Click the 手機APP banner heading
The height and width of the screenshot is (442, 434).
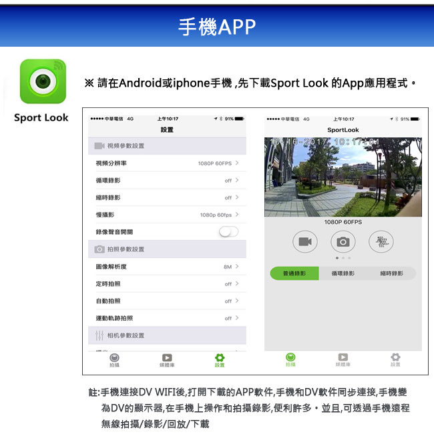click(x=217, y=27)
